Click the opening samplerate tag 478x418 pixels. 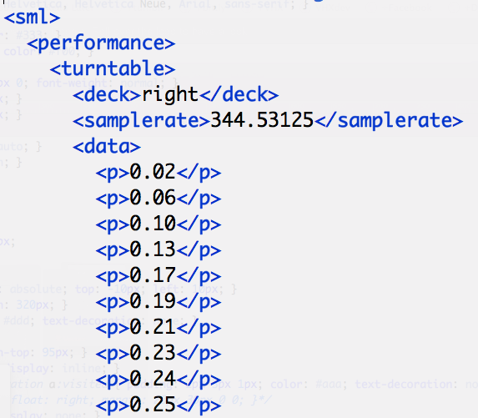click(142, 121)
